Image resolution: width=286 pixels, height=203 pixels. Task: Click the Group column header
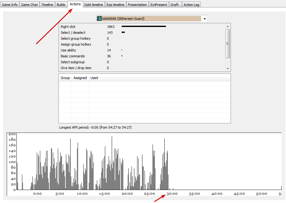coord(65,78)
